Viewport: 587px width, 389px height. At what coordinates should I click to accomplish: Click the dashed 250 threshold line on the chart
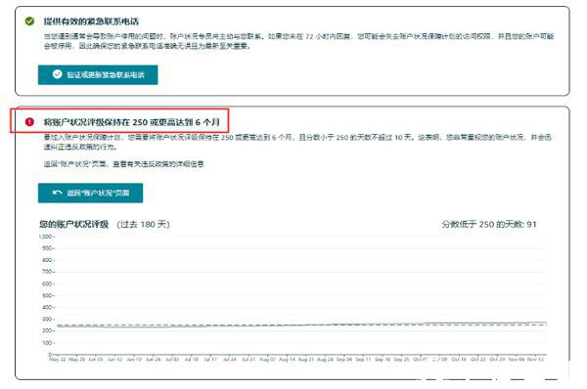coord(301,325)
